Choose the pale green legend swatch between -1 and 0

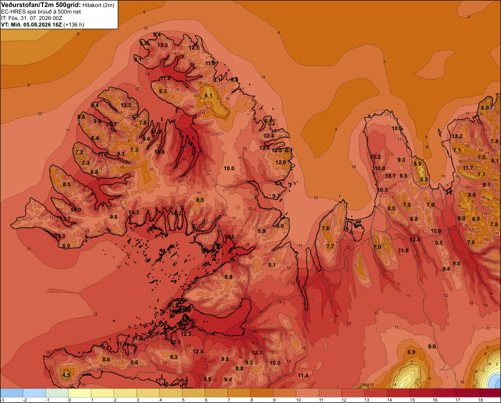click(x=57, y=393)
